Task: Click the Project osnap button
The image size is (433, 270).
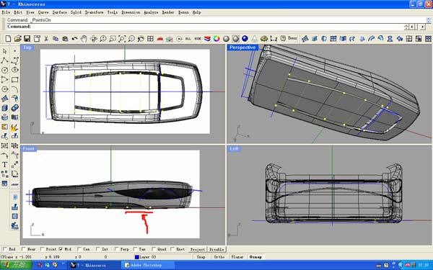Action: (198, 249)
